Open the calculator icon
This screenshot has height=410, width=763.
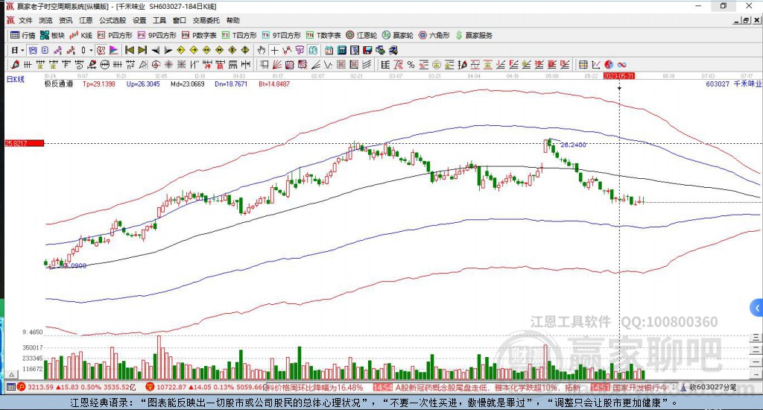point(341,50)
